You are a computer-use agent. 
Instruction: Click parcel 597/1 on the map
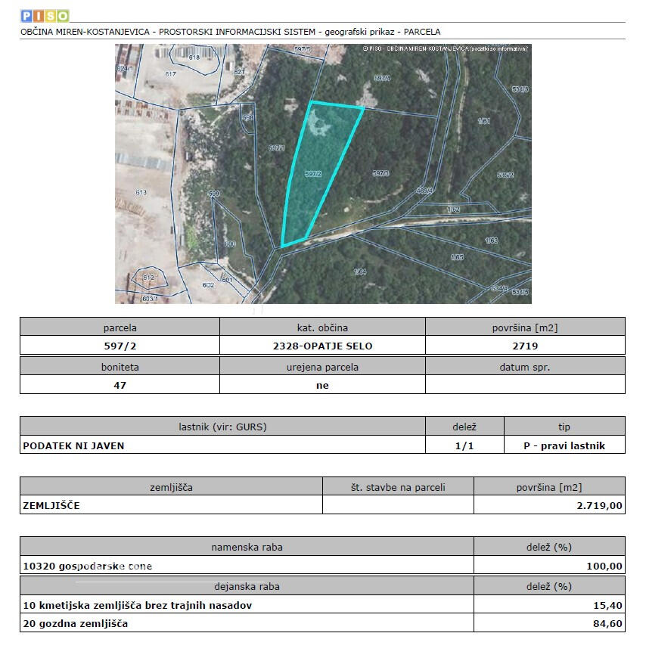tap(276, 148)
